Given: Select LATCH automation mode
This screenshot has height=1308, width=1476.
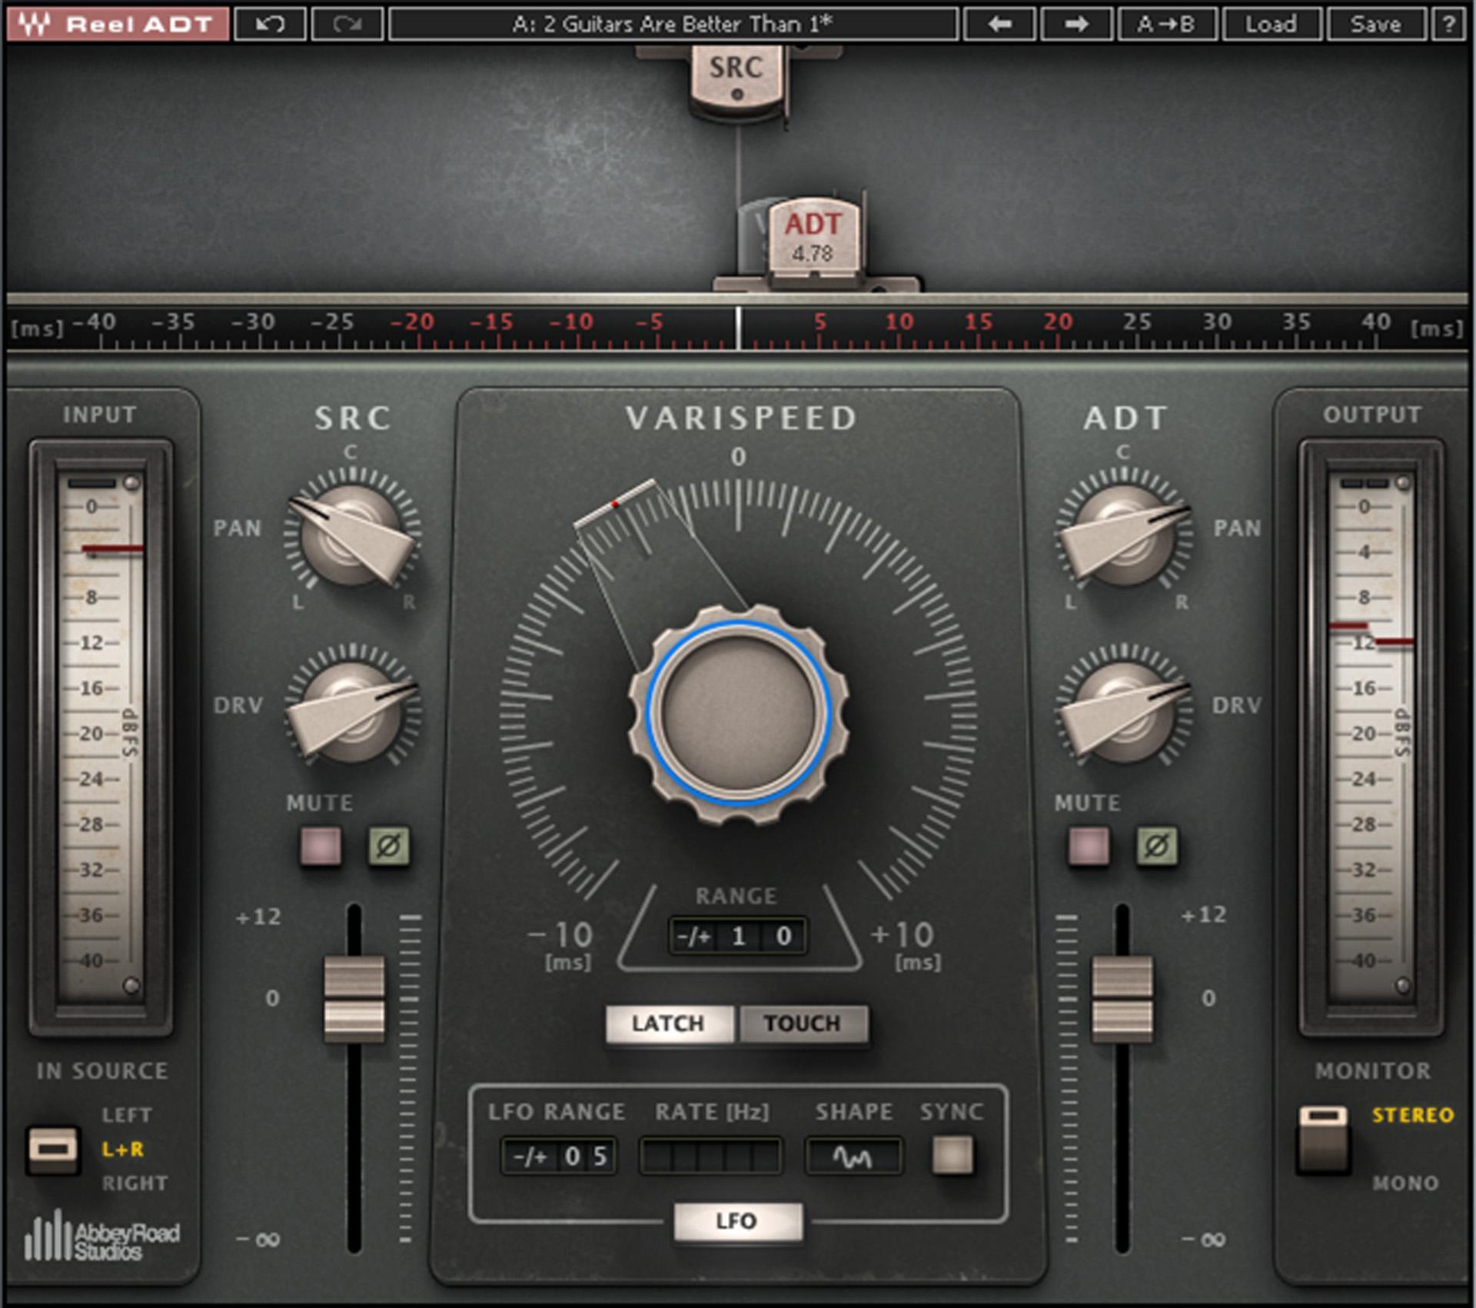Looking at the screenshot, I should pyautogui.click(x=668, y=1023).
